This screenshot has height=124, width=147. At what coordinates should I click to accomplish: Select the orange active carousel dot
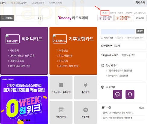pos(24,120)
